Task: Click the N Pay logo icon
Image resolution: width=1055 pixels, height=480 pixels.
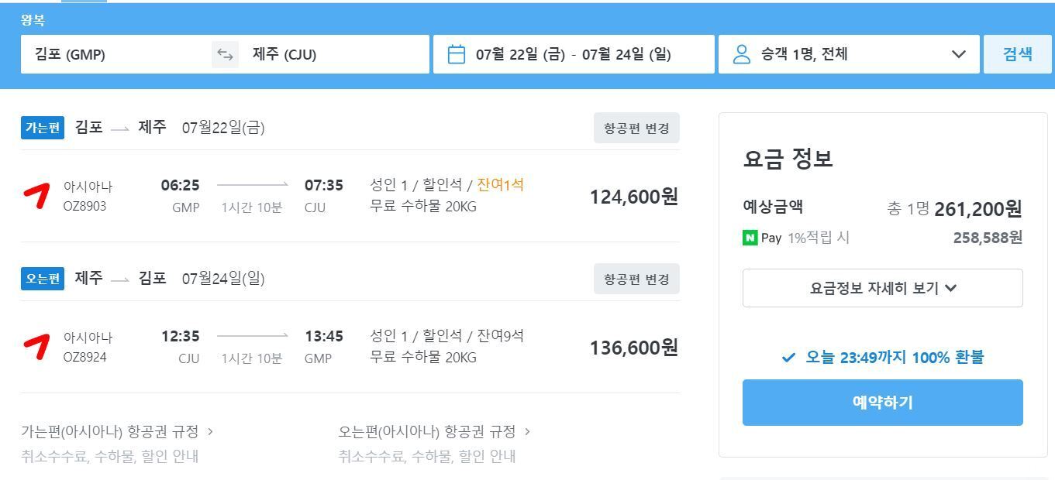Action: [749, 238]
